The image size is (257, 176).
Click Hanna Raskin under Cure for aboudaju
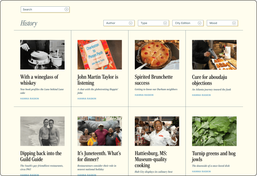click(x=201, y=95)
